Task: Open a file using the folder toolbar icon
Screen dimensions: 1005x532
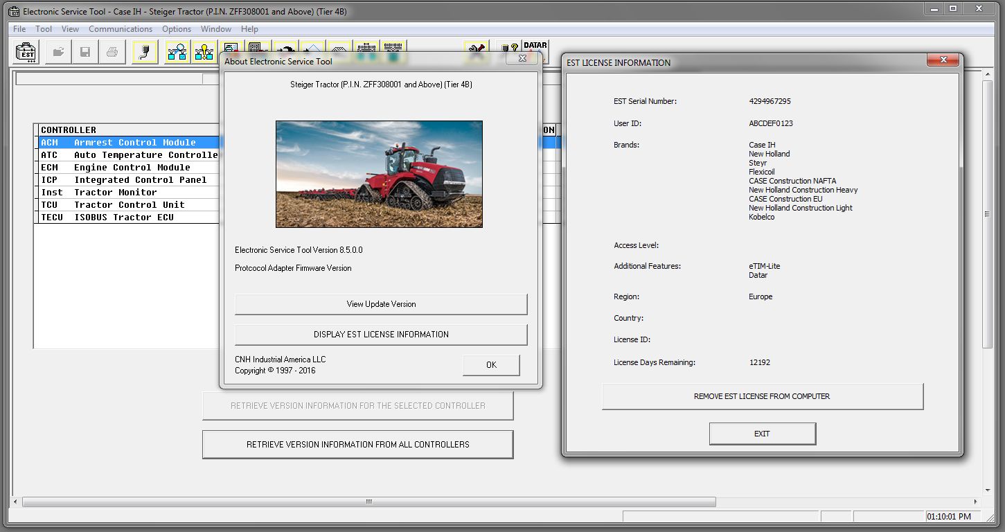Action: (58, 52)
